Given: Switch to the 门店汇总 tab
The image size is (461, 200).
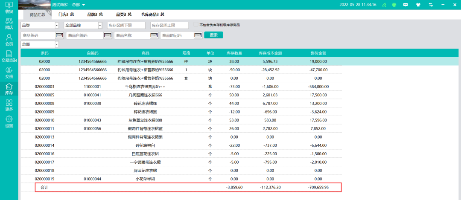Looking at the screenshot, I should 66,14.
